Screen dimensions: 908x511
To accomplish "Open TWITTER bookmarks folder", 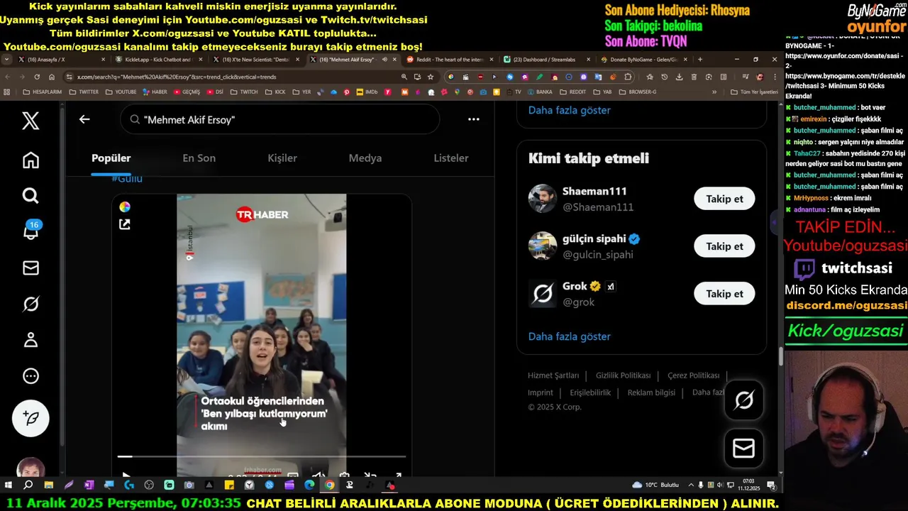I will pos(84,92).
